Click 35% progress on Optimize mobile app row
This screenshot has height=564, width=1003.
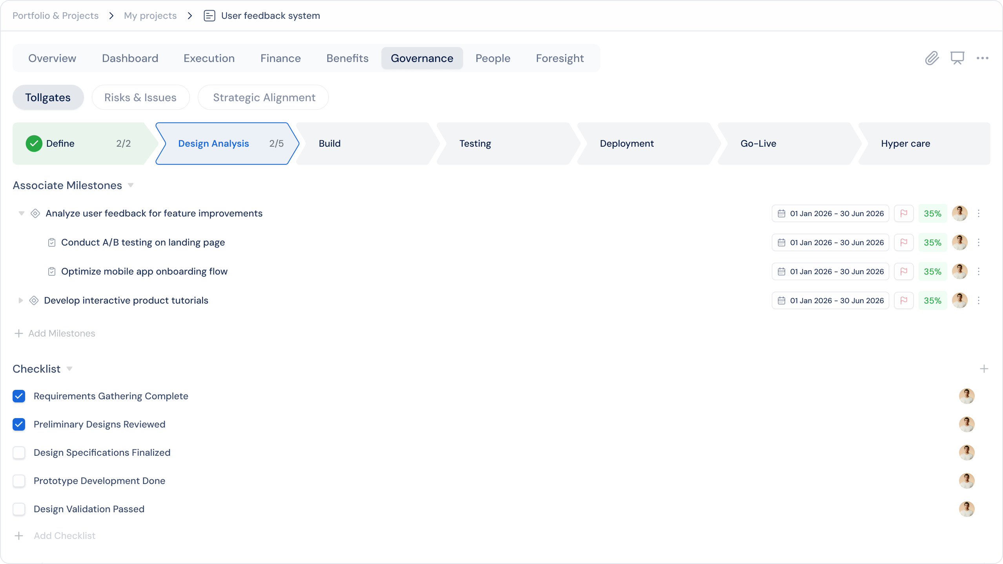click(x=932, y=271)
